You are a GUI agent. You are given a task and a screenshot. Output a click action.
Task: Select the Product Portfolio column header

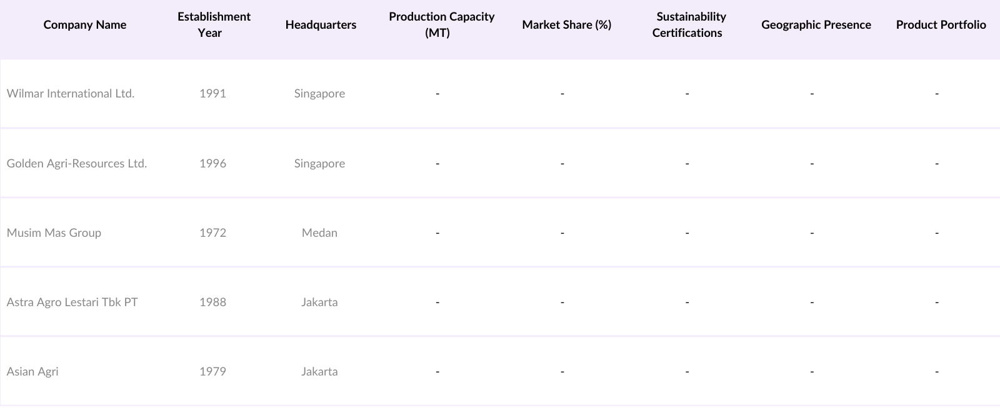point(941,25)
